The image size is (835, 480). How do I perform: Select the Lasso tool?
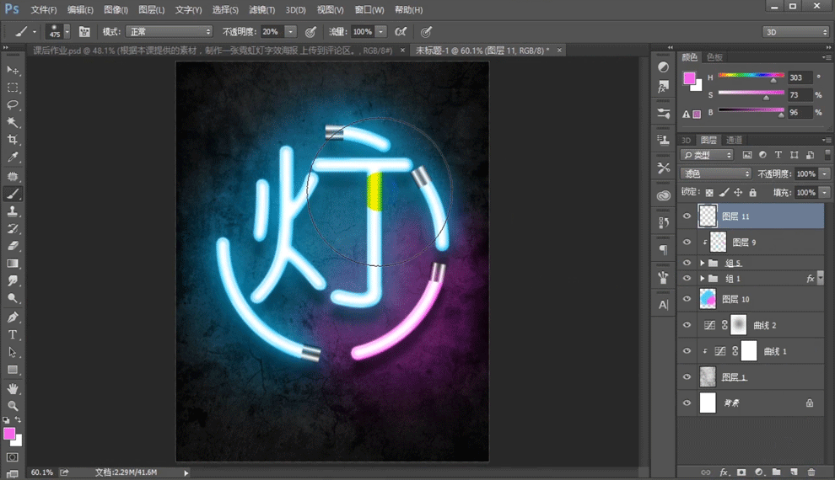coord(13,104)
